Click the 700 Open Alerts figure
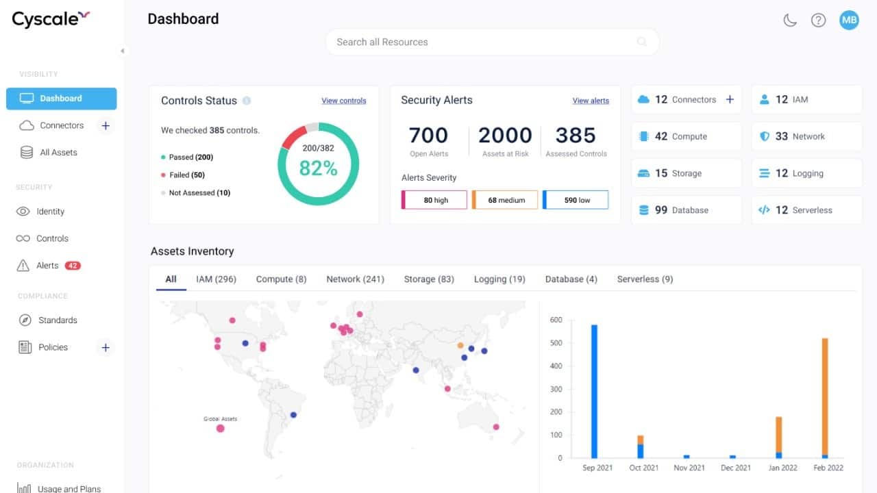This screenshot has width=877, height=493. pyautogui.click(x=428, y=140)
